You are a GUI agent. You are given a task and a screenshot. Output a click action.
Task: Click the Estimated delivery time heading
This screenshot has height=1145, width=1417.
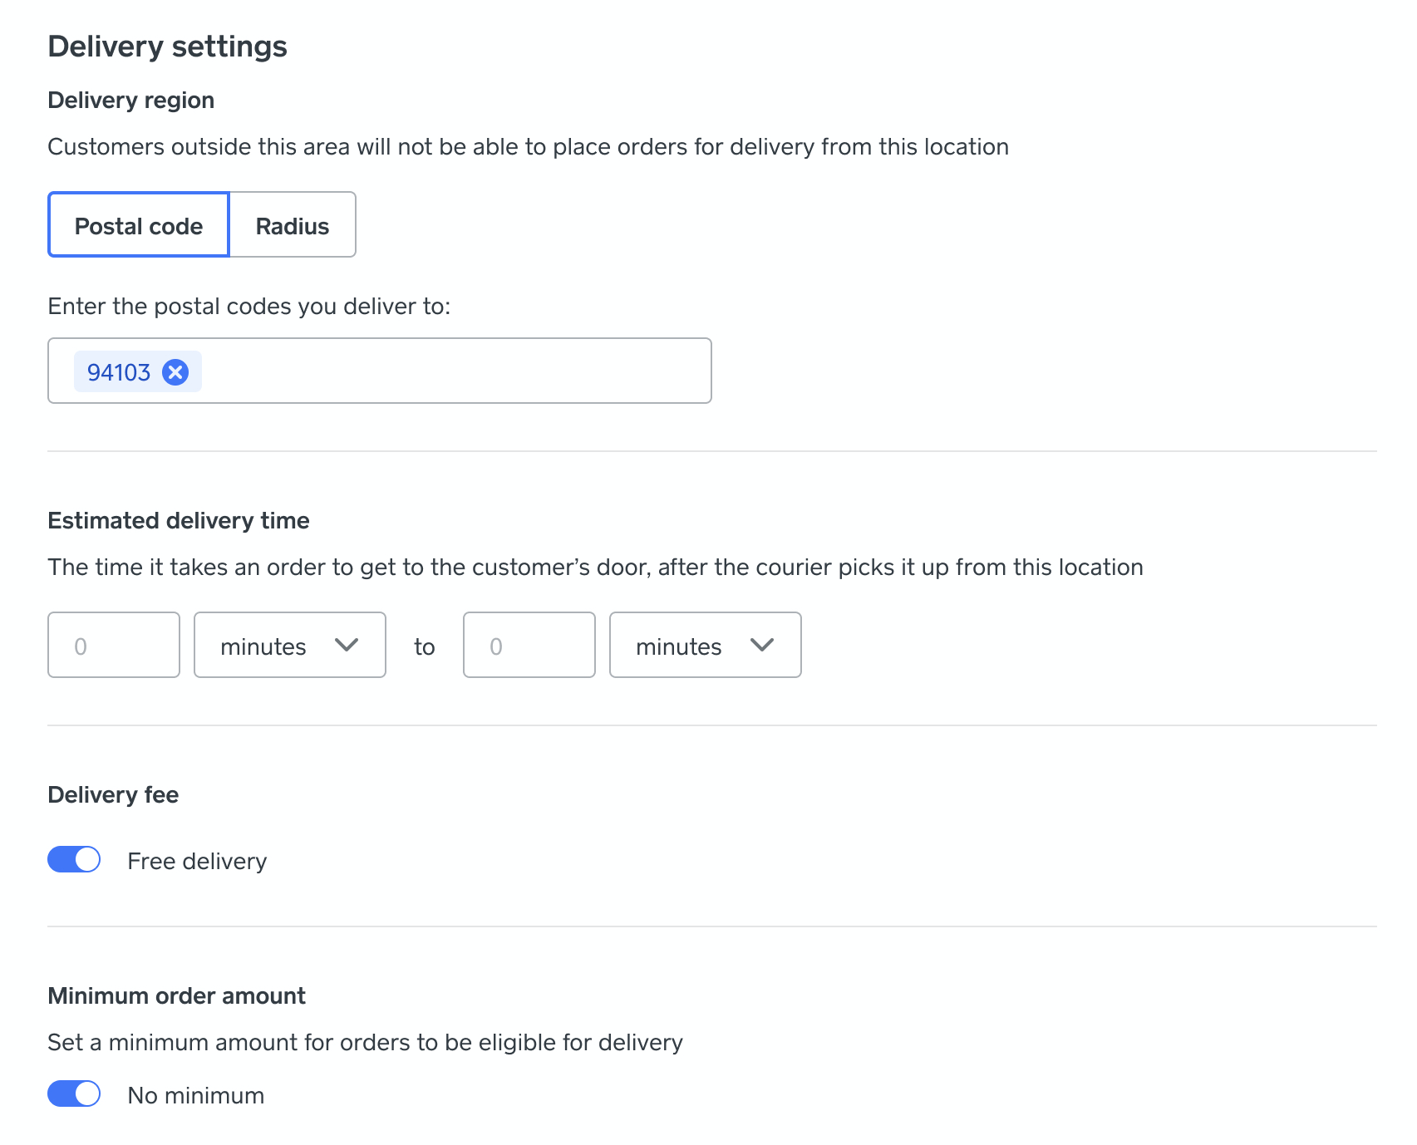(179, 520)
